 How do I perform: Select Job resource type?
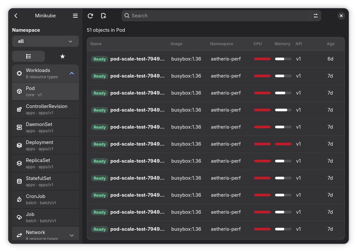pyautogui.click(x=46, y=217)
